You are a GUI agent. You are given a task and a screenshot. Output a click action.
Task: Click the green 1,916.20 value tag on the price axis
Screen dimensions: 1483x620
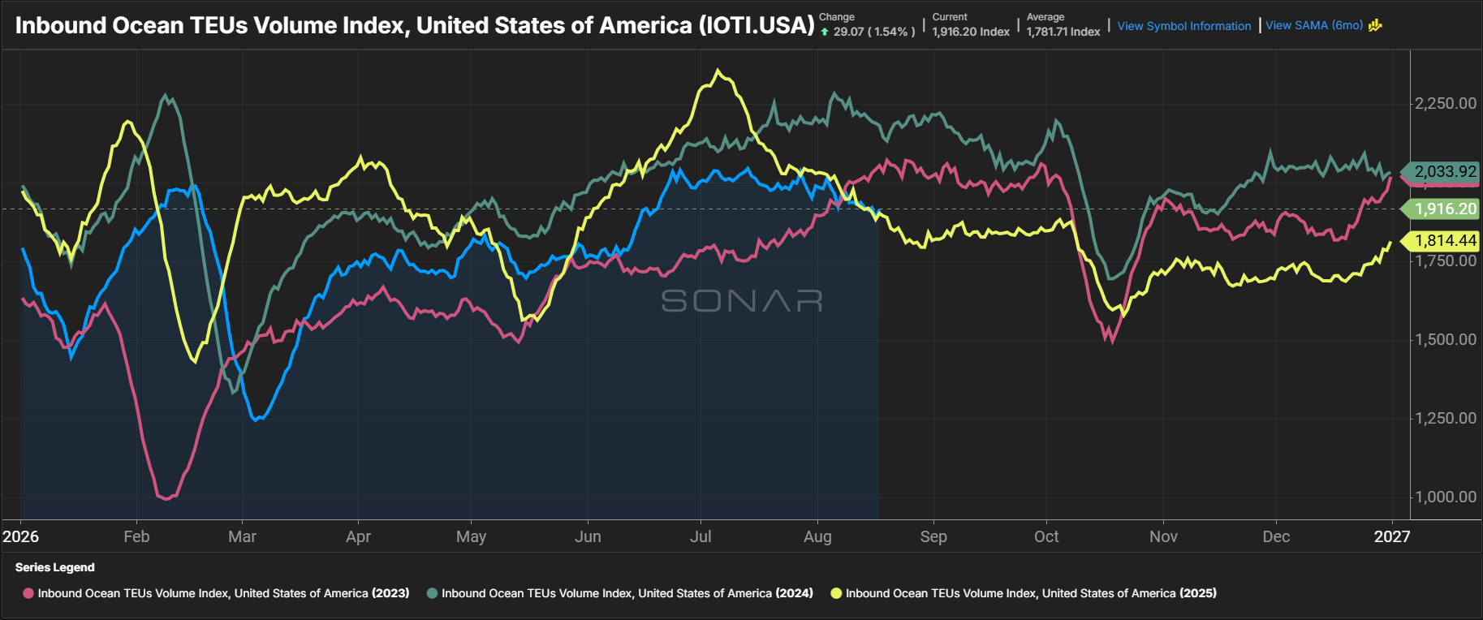coord(1440,209)
